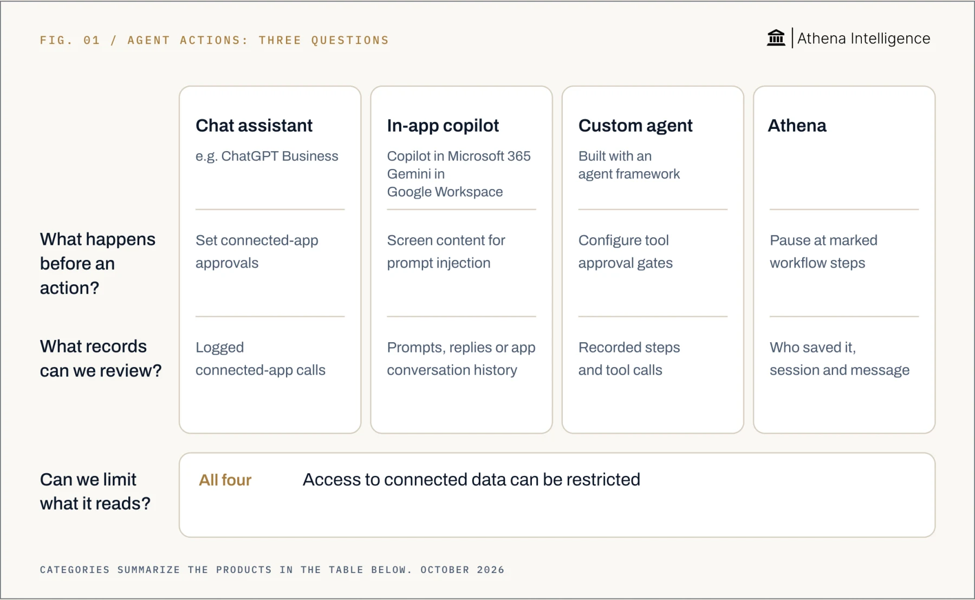Click the 'All four' gold label
This screenshot has height=600, width=975.
pos(225,480)
